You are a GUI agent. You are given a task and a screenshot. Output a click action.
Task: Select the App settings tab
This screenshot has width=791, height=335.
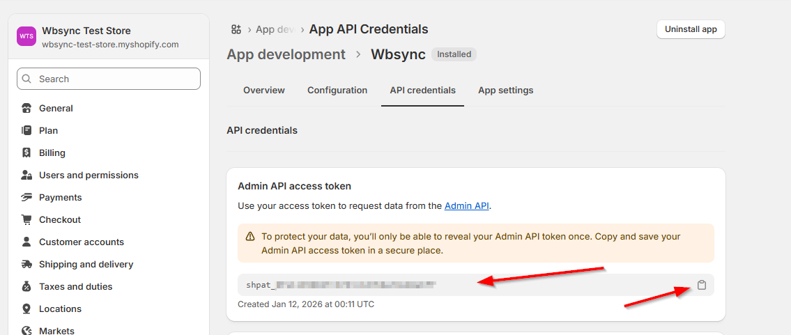(x=505, y=91)
